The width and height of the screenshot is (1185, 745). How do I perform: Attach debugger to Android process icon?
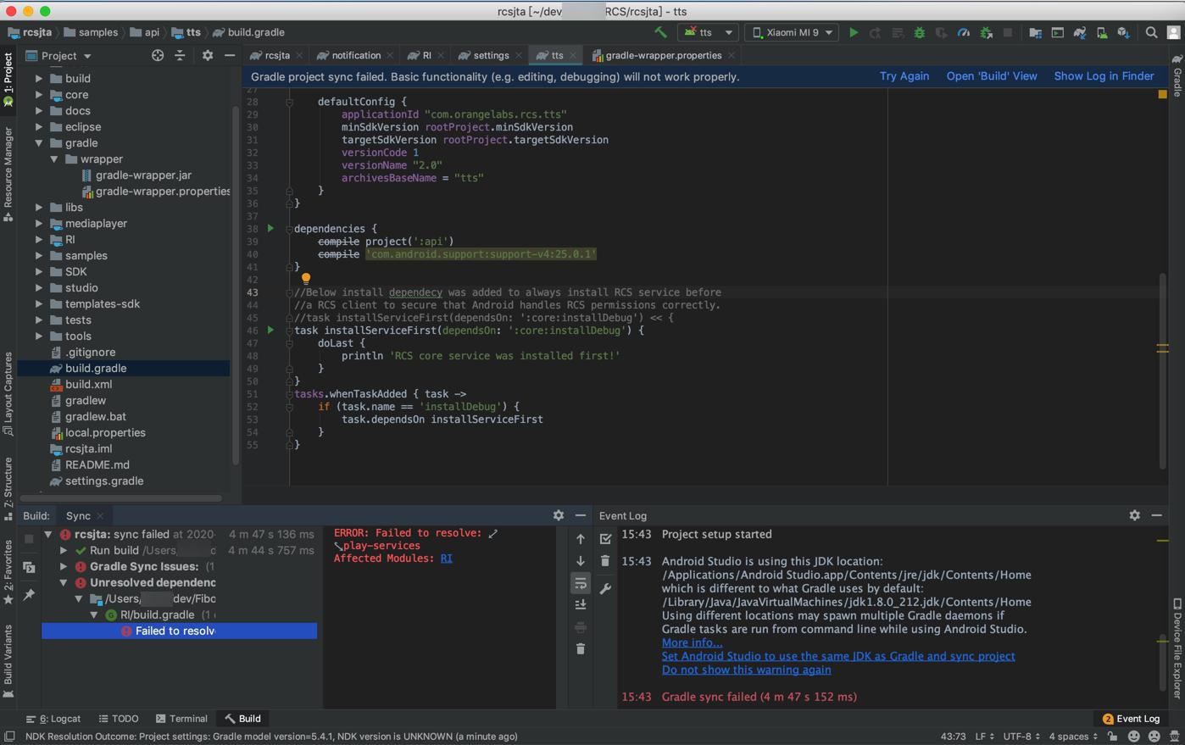[986, 32]
